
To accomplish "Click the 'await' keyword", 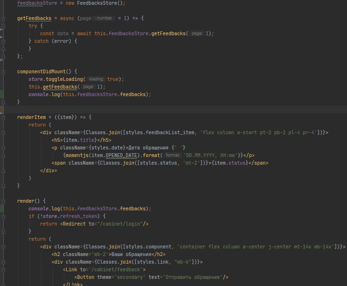I will (84, 33).
